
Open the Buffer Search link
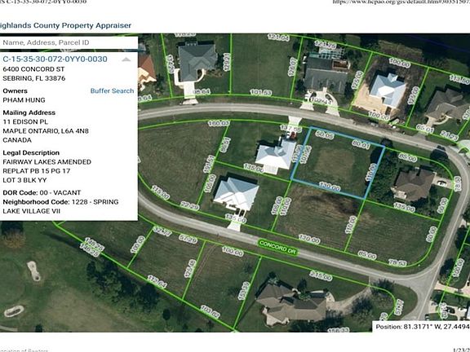112,90
